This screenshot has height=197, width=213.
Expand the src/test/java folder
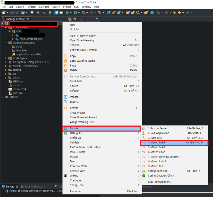click(6, 58)
